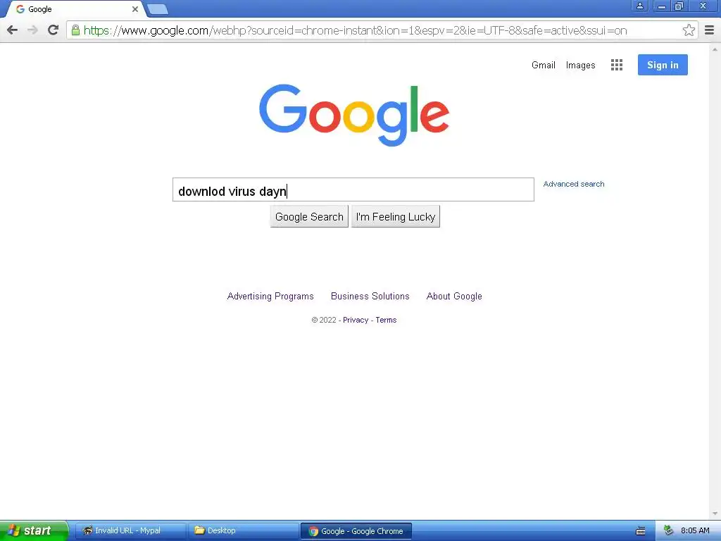Reload the page with the refresh icon

pos(54,30)
